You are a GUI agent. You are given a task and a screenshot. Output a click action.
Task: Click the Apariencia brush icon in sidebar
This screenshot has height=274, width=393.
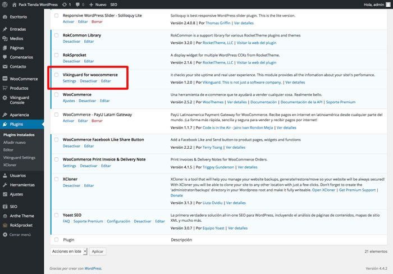tap(5, 115)
